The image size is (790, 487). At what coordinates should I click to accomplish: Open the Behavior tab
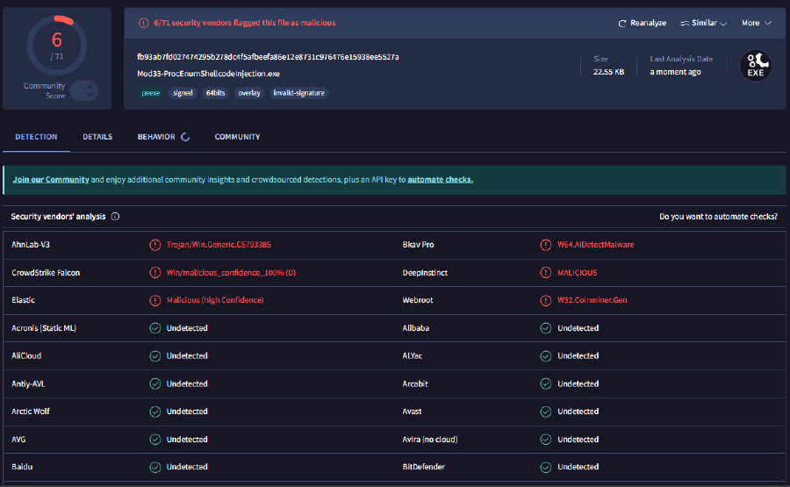(156, 137)
